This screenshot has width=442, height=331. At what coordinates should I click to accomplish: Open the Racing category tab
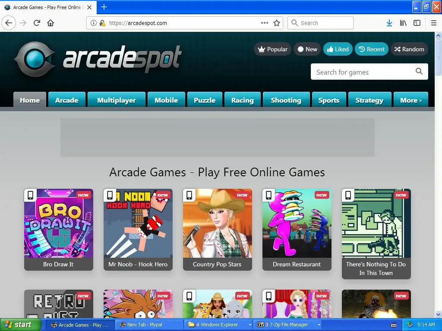click(x=243, y=100)
